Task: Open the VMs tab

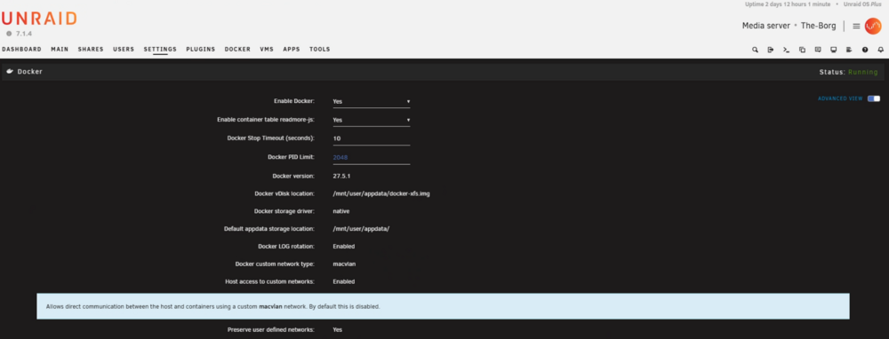Action: 267,49
